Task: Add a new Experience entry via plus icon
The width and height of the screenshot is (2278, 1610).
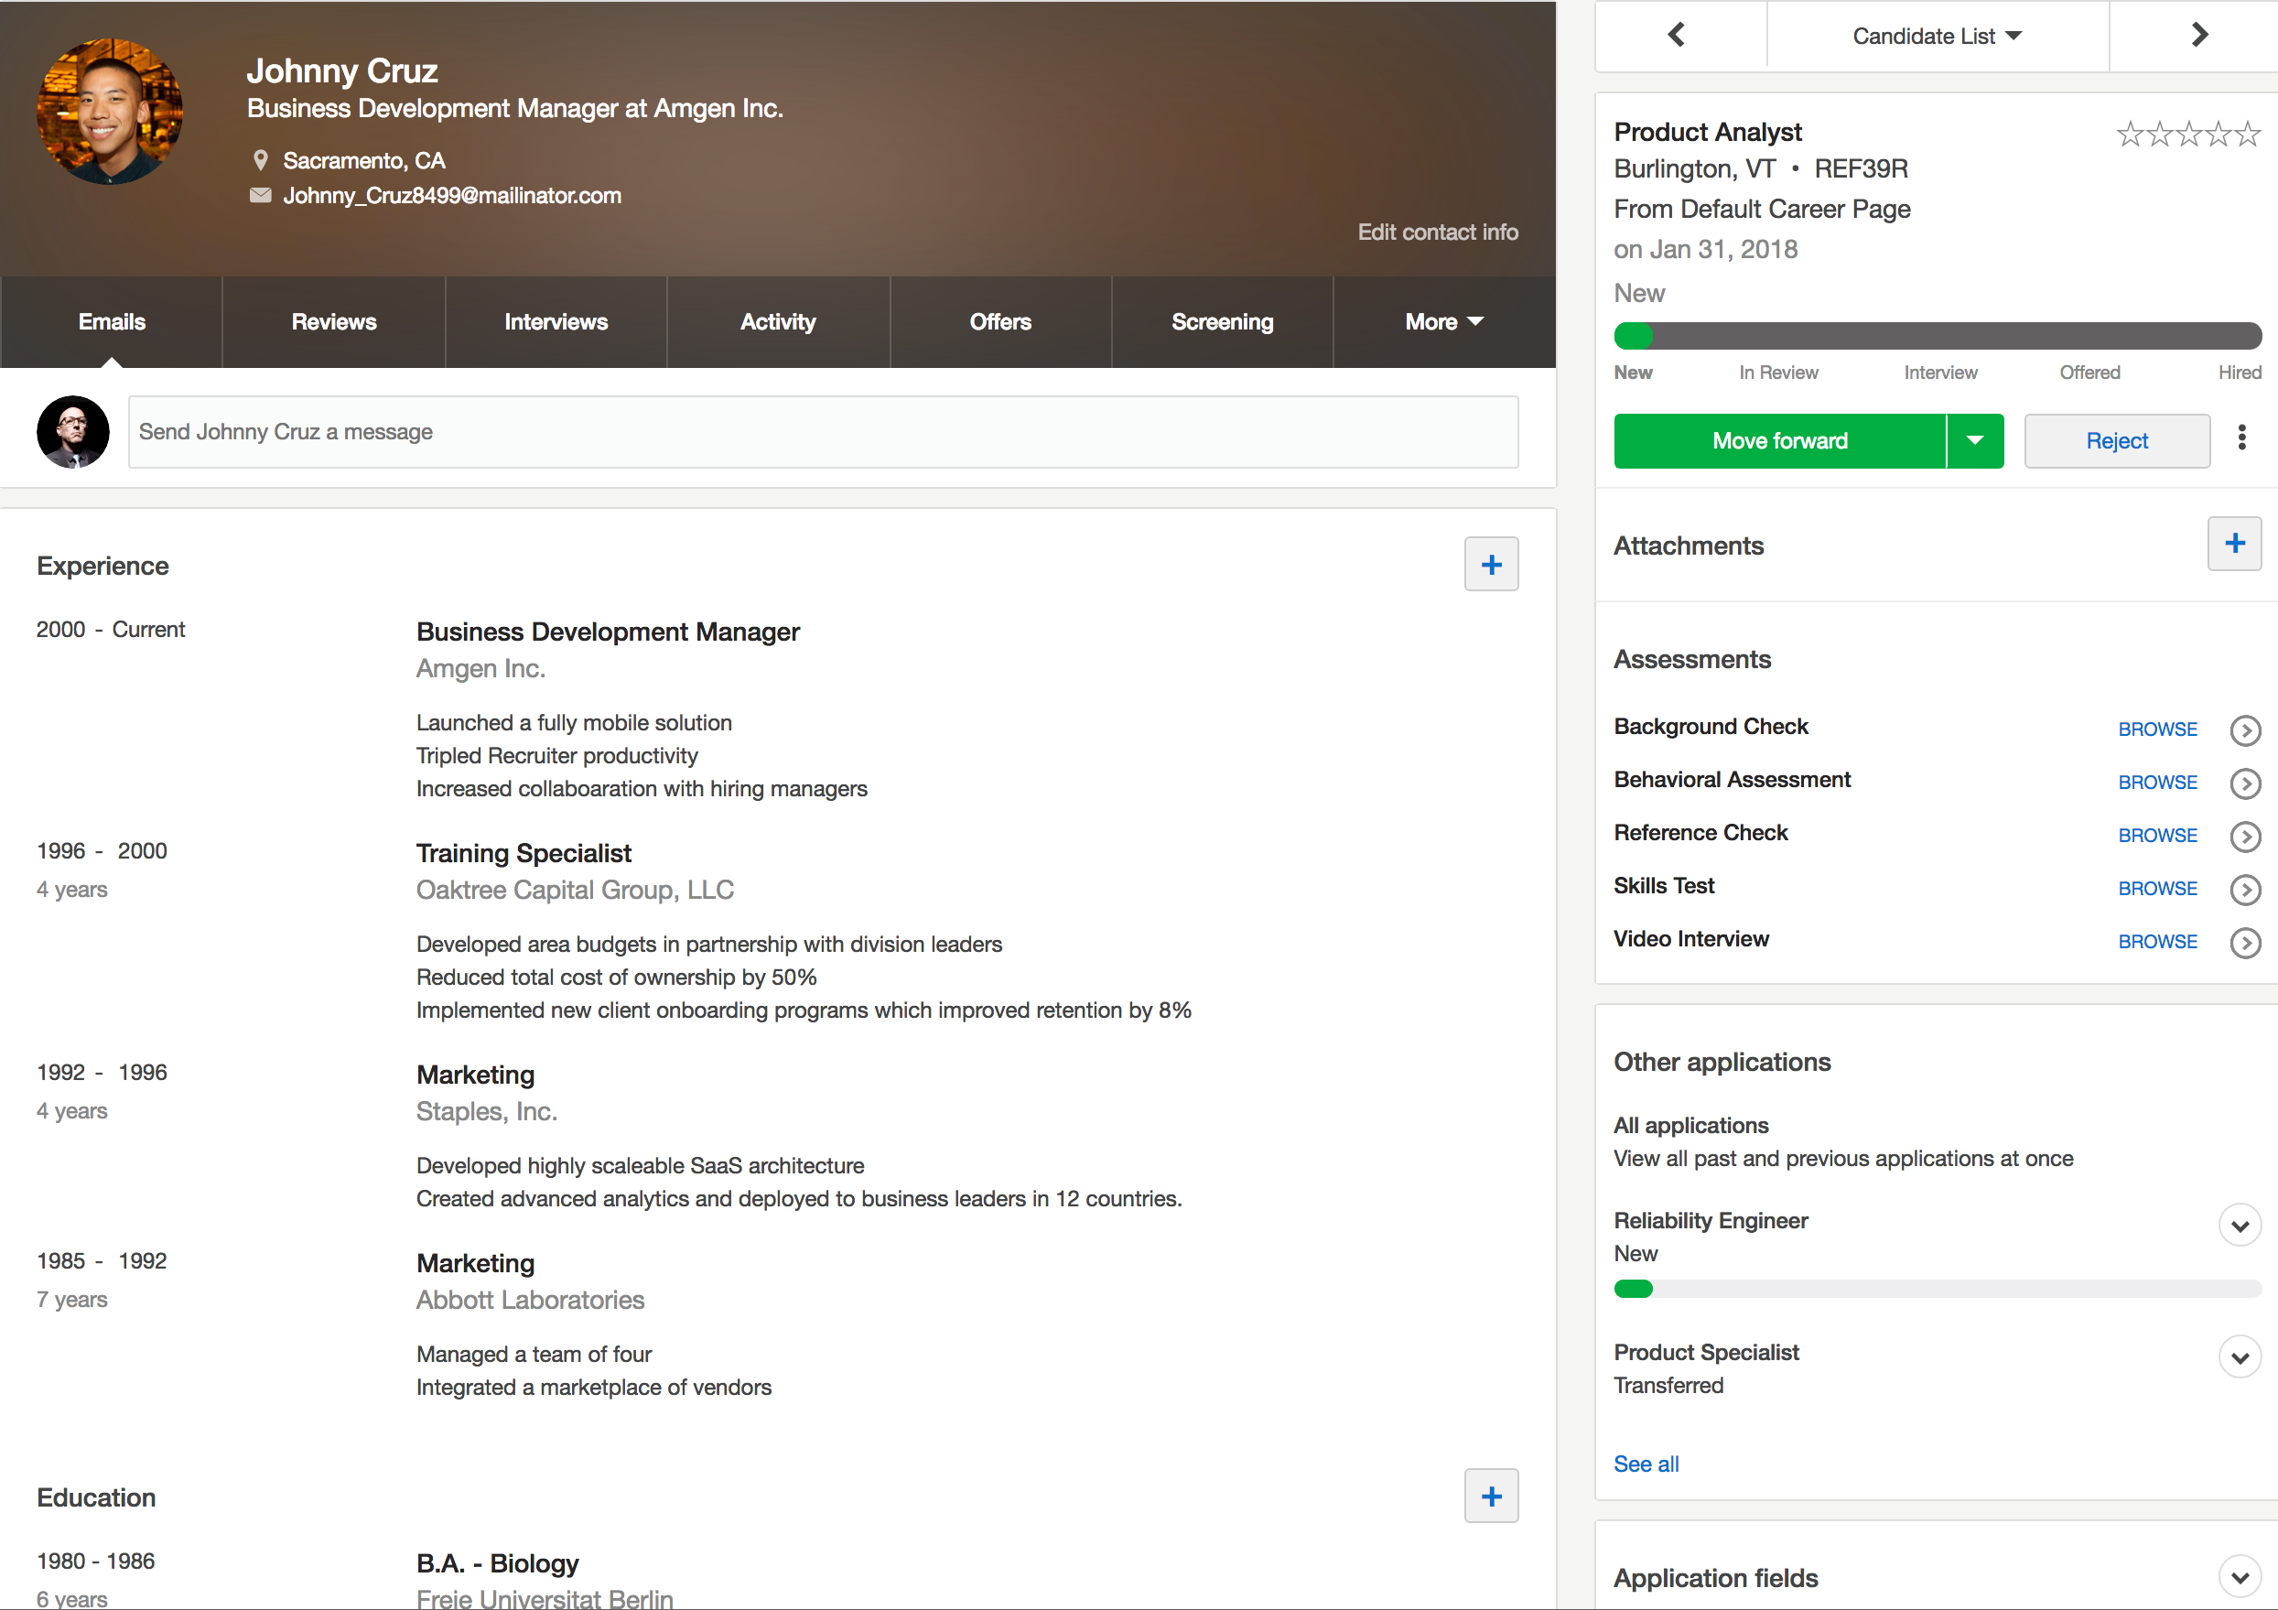Action: (x=1491, y=564)
